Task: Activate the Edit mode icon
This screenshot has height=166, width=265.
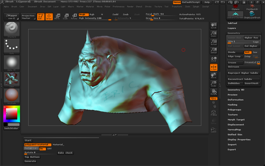Action: (x=40, y=17)
